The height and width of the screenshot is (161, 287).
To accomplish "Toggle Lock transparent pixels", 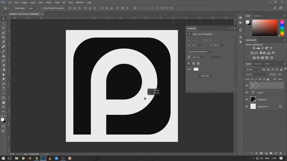I will coord(252,80).
